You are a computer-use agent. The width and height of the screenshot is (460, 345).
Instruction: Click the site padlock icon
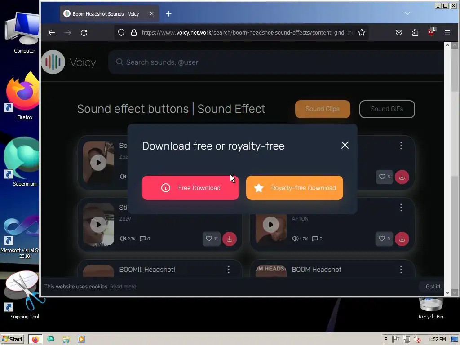tap(134, 32)
